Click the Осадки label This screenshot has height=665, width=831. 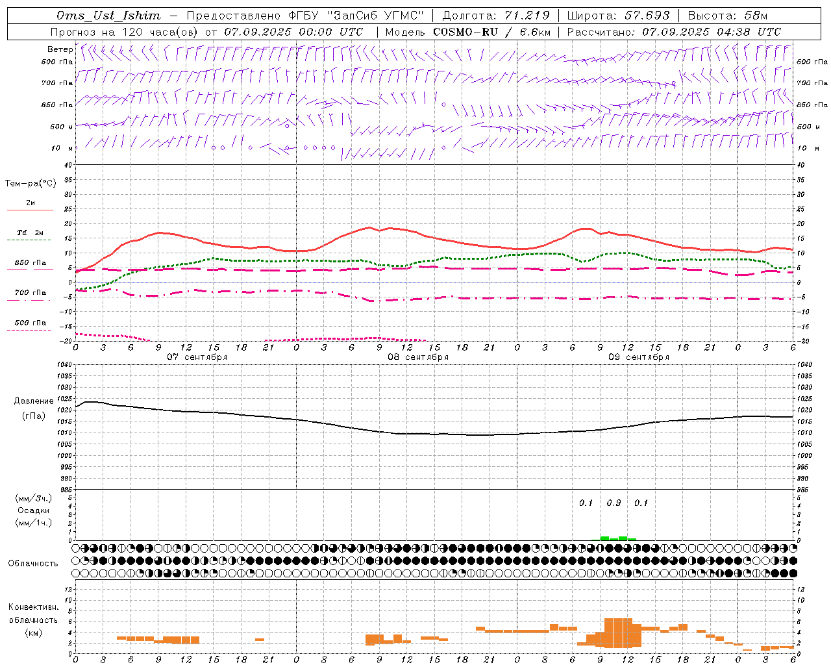[34, 510]
